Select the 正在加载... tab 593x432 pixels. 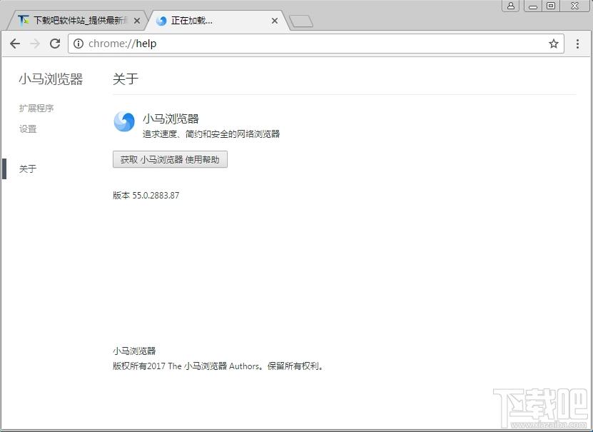(x=216, y=21)
